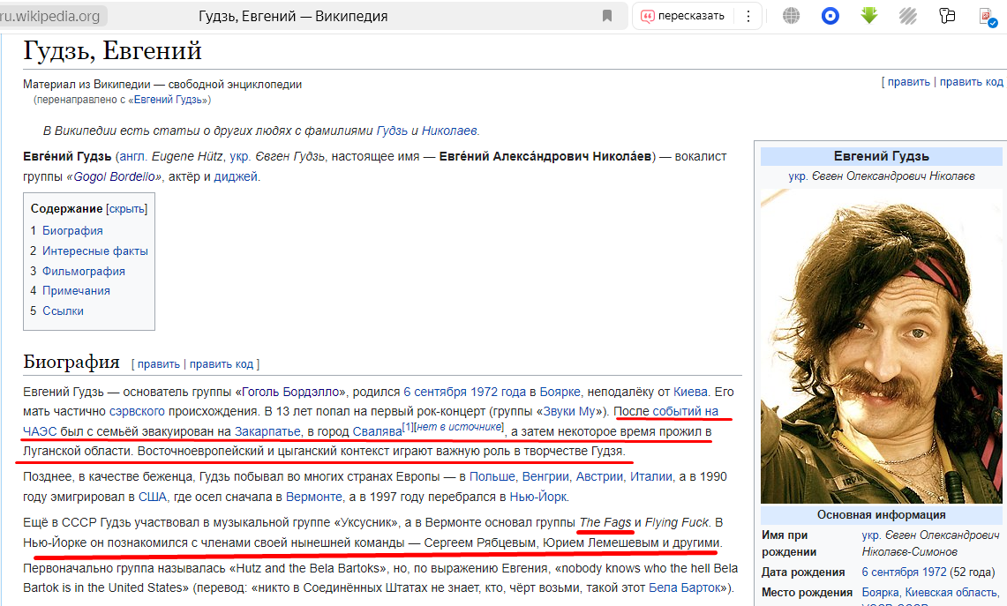Screen dimensions: 1007x606
Task: Collapse contents via 'скрыть' toggle
Action: 126,209
